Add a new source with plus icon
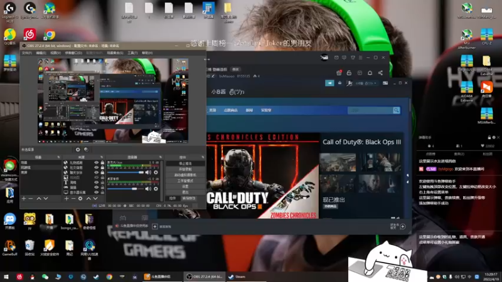 click(67, 199)
